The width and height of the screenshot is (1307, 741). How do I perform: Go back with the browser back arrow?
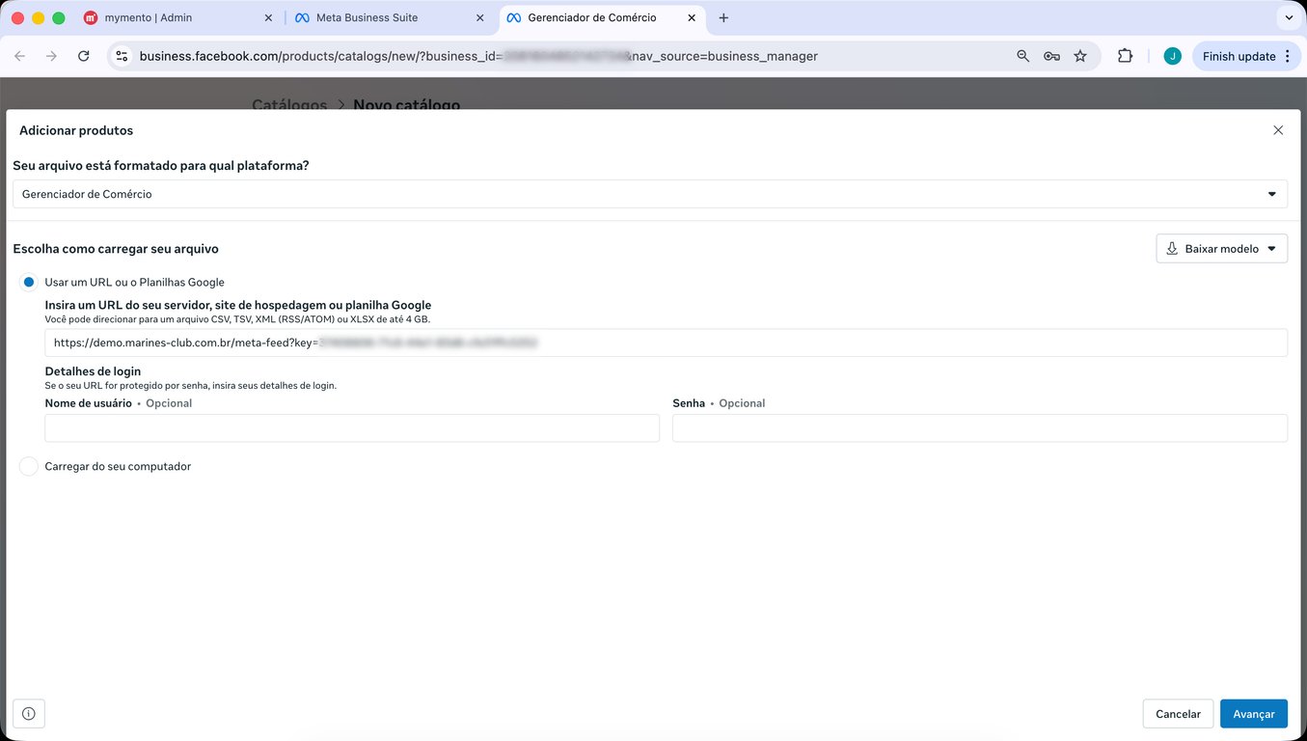tap(20, 56)
